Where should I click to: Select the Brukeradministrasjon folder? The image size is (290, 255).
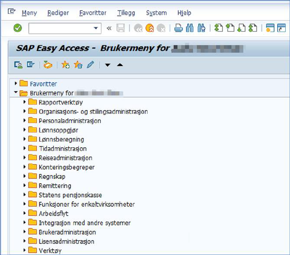pyautogui.click(x=67, y=232)
